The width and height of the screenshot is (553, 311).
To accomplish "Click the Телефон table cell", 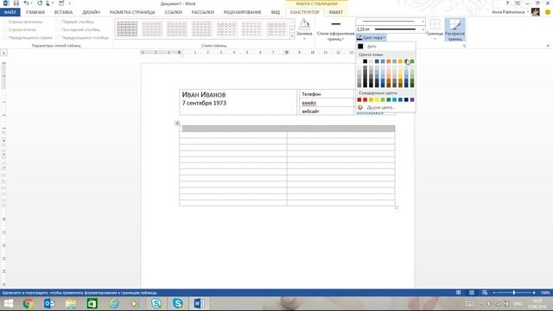I will point(327,94).
